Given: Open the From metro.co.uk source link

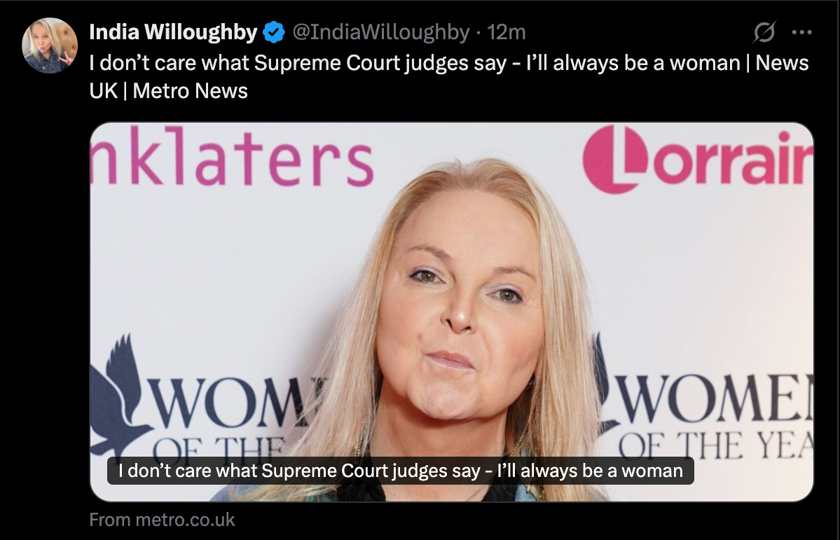Looking at the screenshot, I should pyautogui.click(x=162, y=520).
